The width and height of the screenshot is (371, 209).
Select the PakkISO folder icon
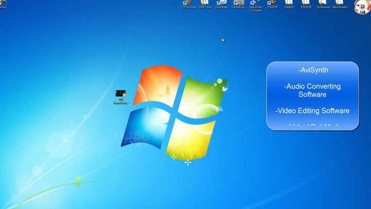click(289, 4)
